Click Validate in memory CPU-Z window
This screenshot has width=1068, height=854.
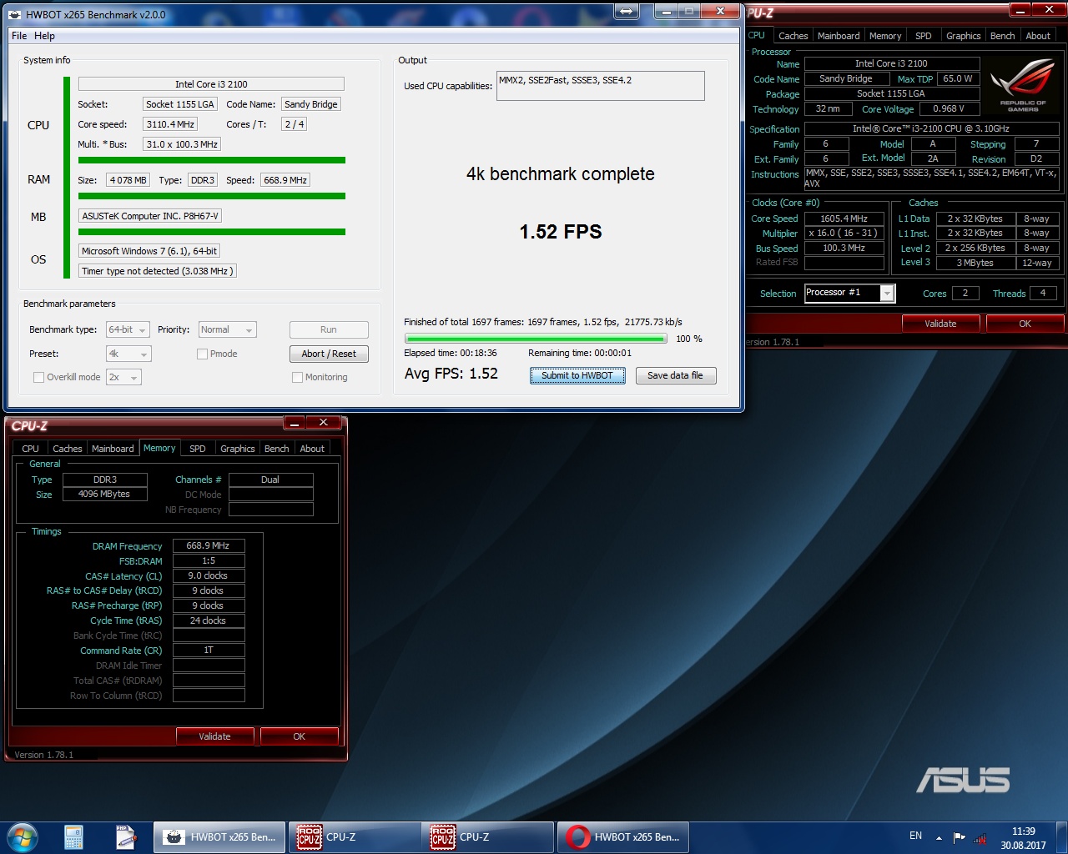[214, 736]
